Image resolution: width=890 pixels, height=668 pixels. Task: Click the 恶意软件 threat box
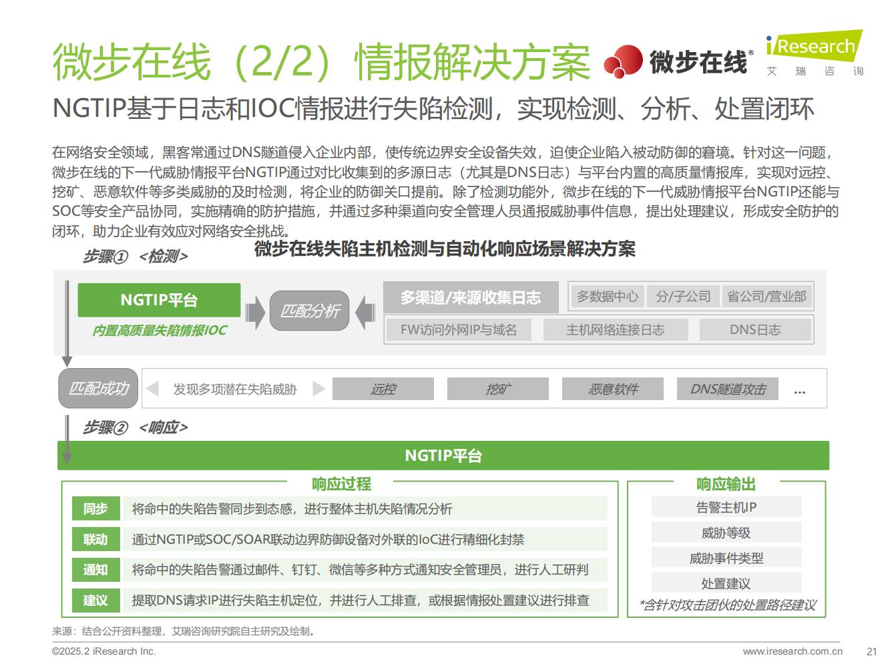(613, 389)
